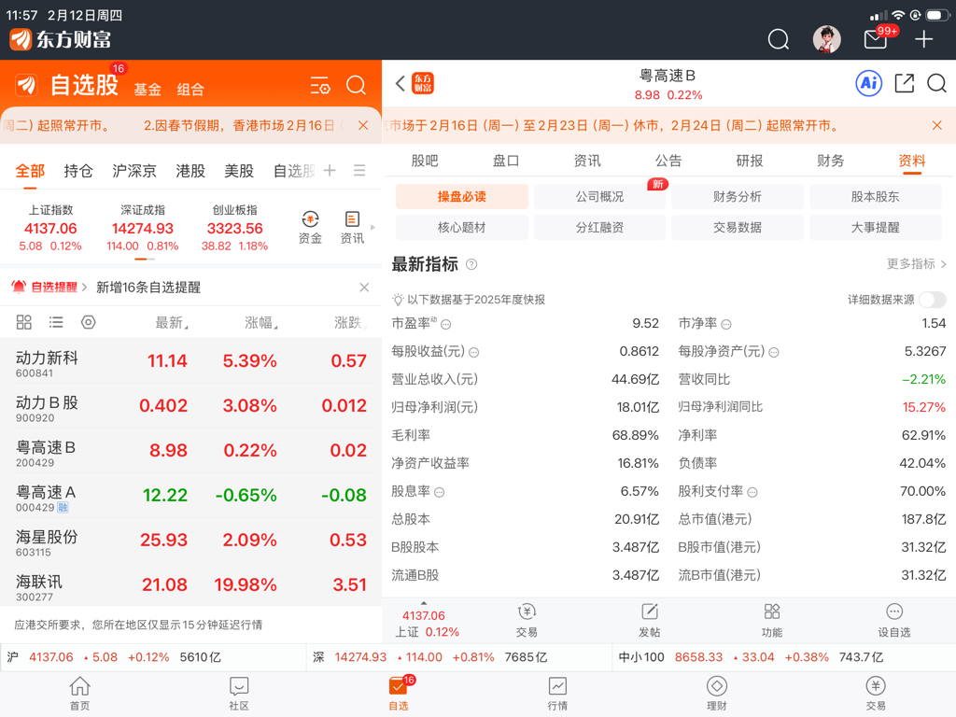The image size is (956, 717).
Task: Close the market holiday notice on right panel
Action: coord(937,126)
